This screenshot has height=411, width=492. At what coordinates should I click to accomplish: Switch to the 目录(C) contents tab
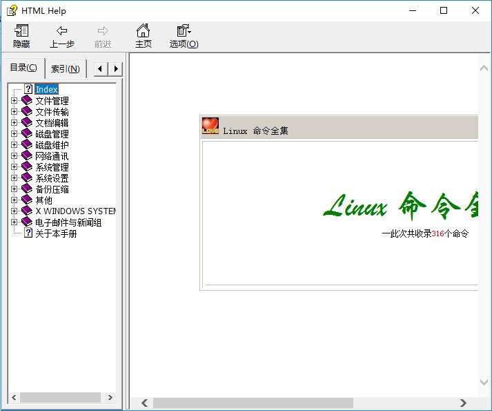pyautogui.click(x=23, y=68)
